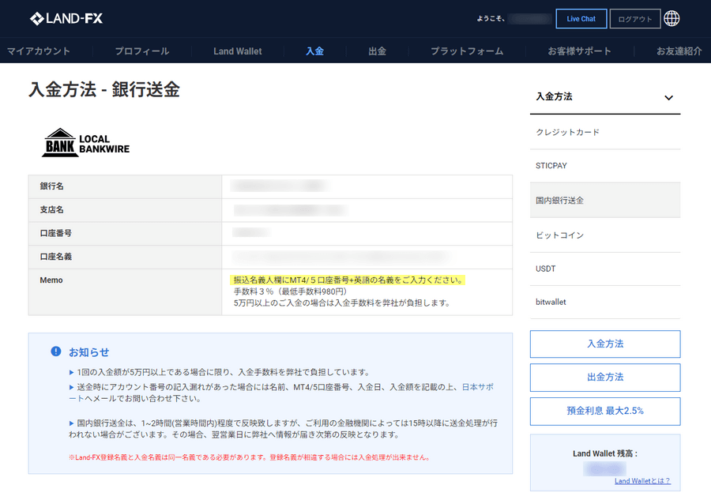Click the 入金方法 - 銀行送金 heading

click(103, 89)
